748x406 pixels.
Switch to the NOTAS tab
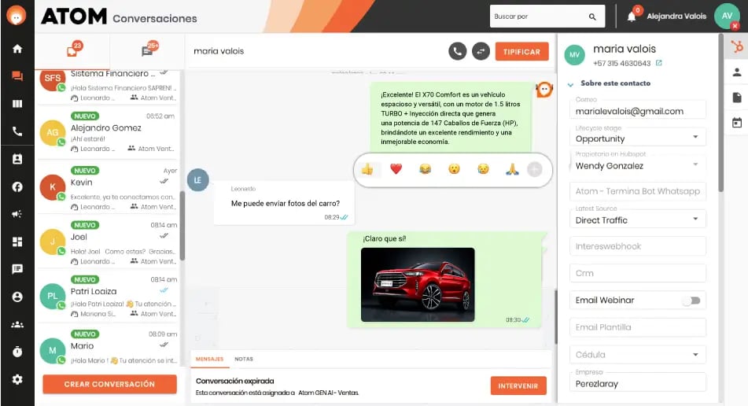pyautogui.click(x=244, y=359)
